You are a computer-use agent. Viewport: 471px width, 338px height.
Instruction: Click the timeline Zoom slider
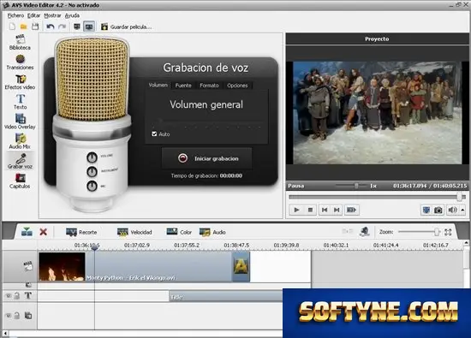pyautogui.click(x=419, y=232)
